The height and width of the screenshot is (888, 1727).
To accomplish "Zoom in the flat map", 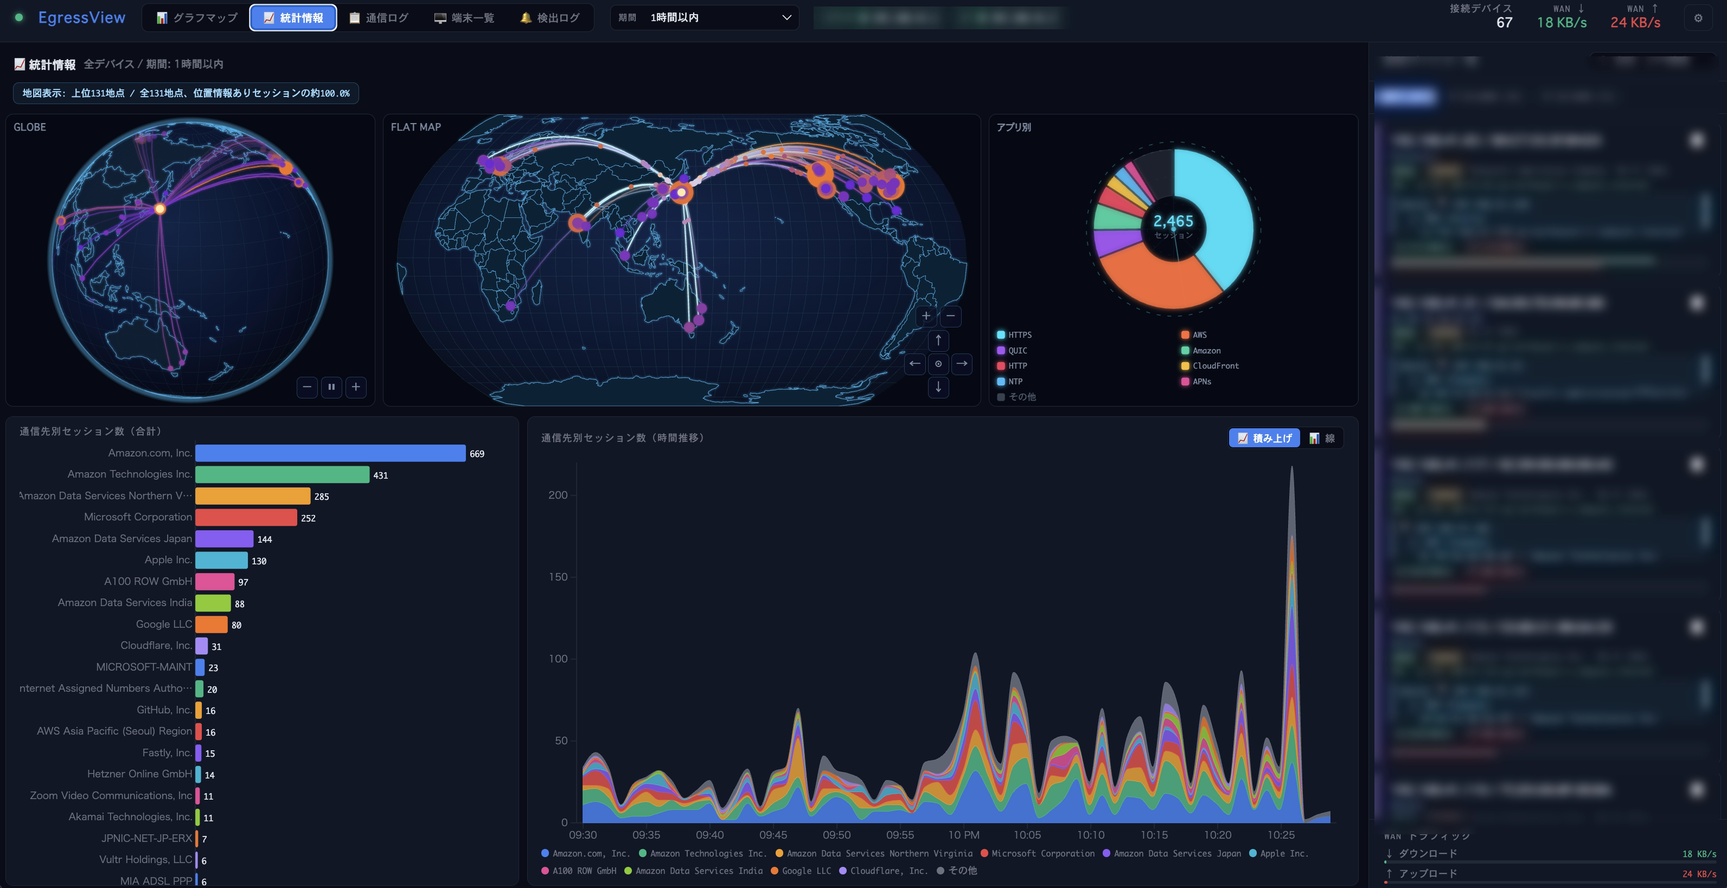I will (x=926, y=316).
